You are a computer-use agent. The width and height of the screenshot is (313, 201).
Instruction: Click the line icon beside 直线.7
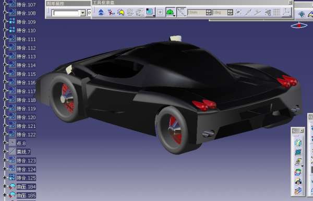click(x=12, y=151)
